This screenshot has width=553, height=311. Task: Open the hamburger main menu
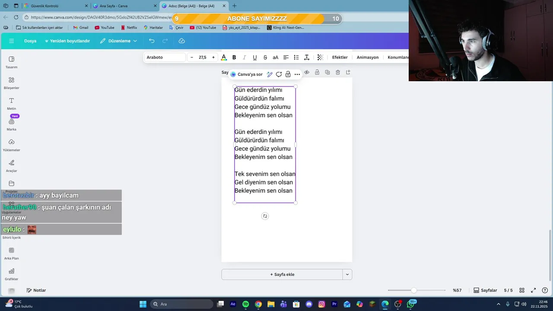click(11, 41)
